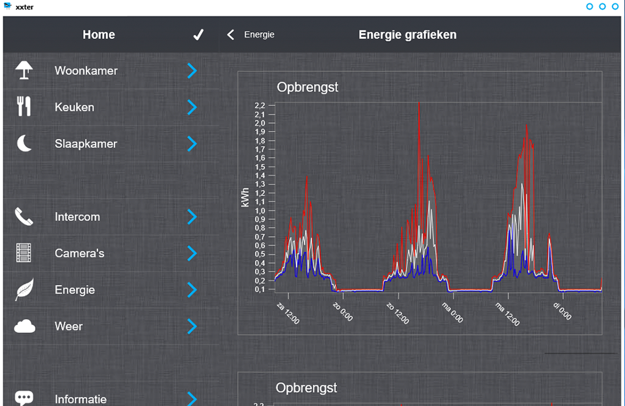Expand Weer with its blue chevron
The width and height of the screenshot is (625, 406).
click(x=192, y=326)
